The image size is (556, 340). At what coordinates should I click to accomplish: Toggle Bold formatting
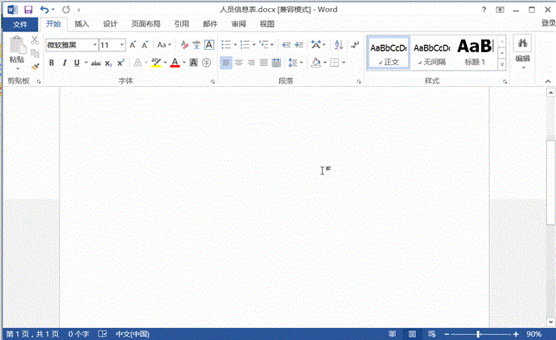point(51,63)
